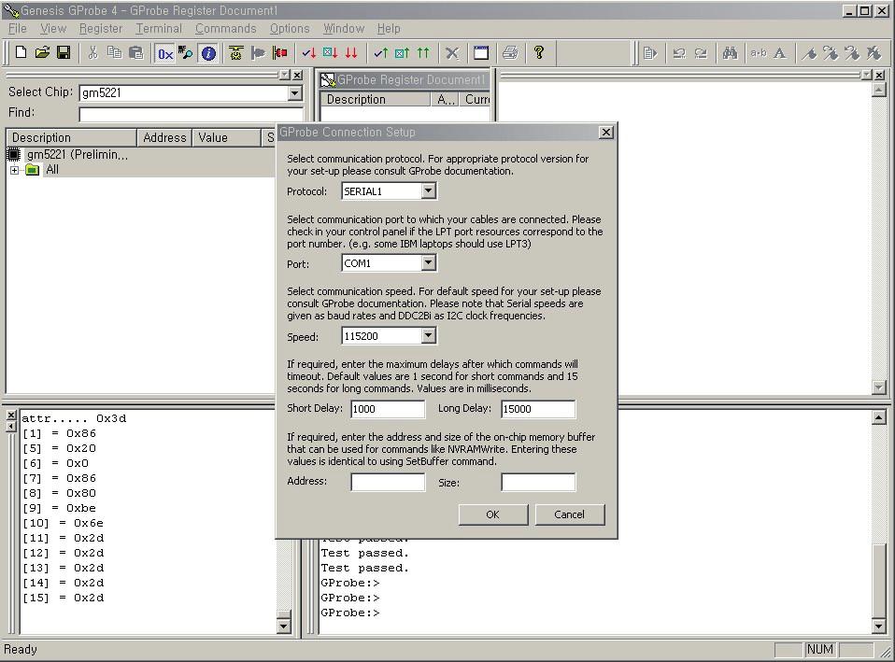The width and height of the screenshot is (895, 662).
Task: Click OK in Connection Setup dialog
Action: [x=492, y=514]
